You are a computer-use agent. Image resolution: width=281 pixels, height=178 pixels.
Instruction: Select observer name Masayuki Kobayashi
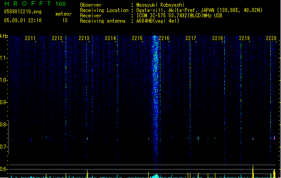[x=160, y=5]
